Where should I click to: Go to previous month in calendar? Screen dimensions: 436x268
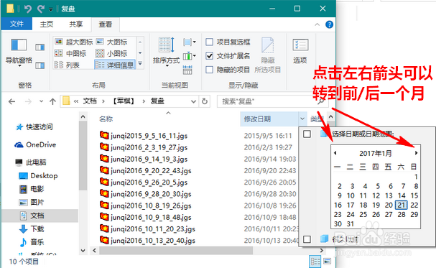point(335,153)
